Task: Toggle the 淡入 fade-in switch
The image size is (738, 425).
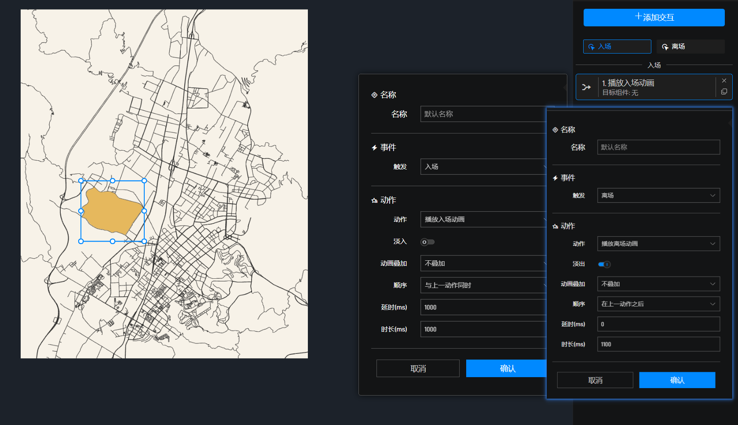Action: point(427,242)
